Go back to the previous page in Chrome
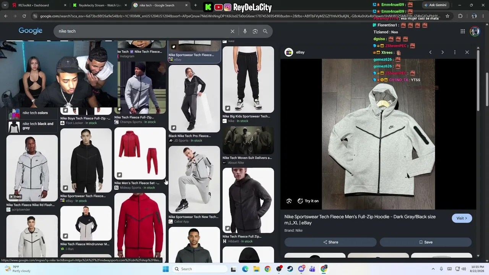 6,16
